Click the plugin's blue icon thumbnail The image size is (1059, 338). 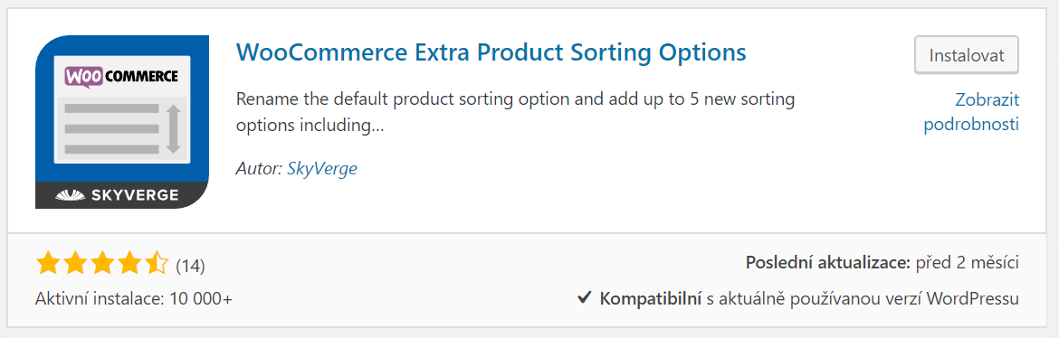(122, 121)
